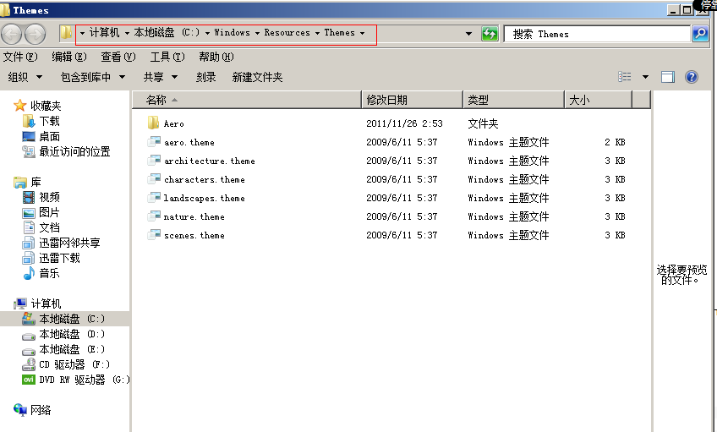Toggle the preview pane icon
The image size is (717, 432).
[x=668, y=77]
